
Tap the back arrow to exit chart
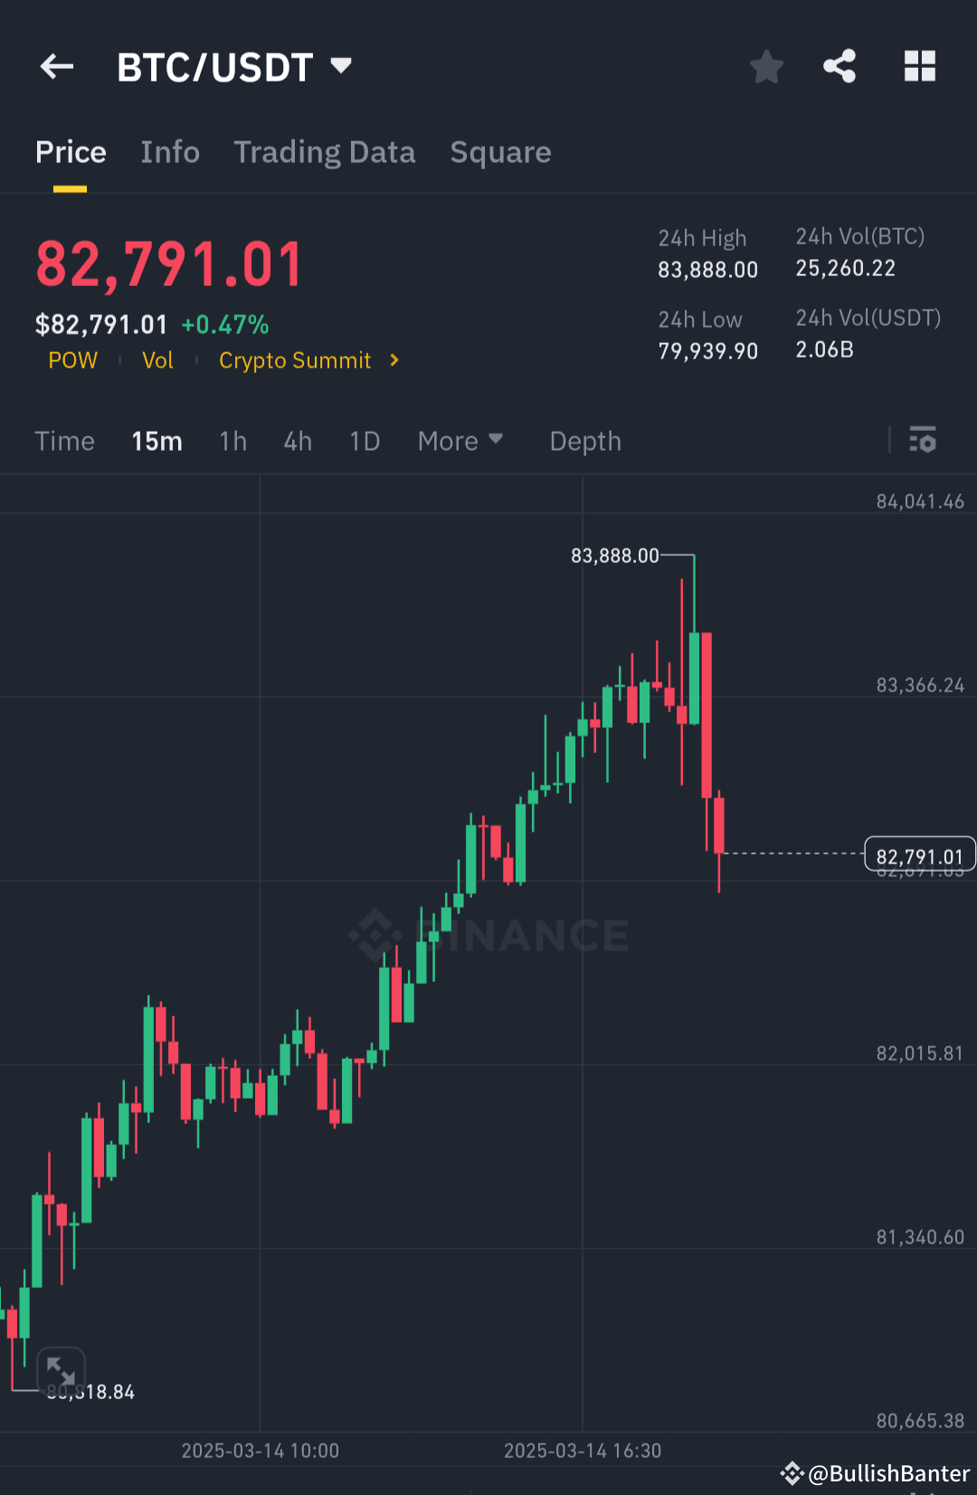tap(56, 66)
